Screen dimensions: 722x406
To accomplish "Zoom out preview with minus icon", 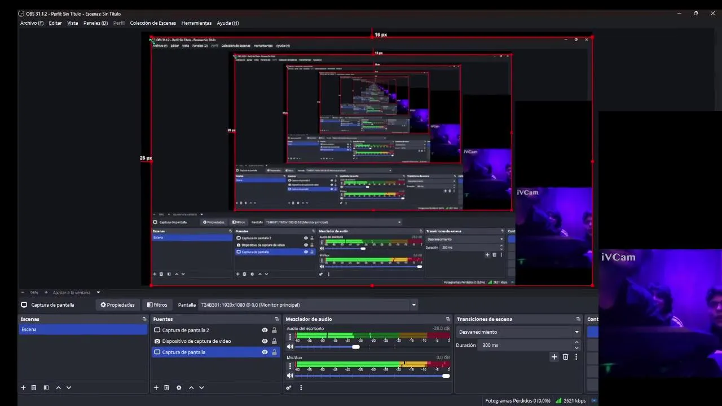I will coord(23,292).
